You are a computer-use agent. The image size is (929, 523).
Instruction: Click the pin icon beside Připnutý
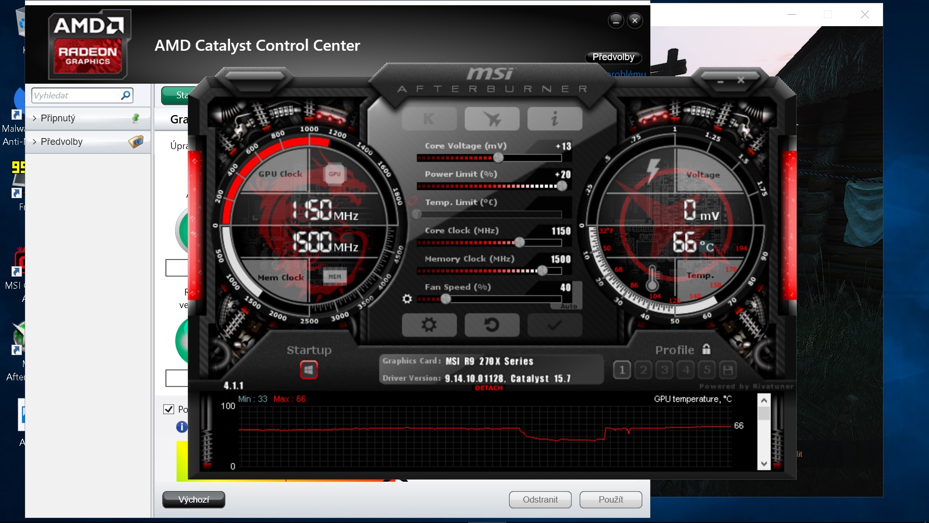(136, 118)
